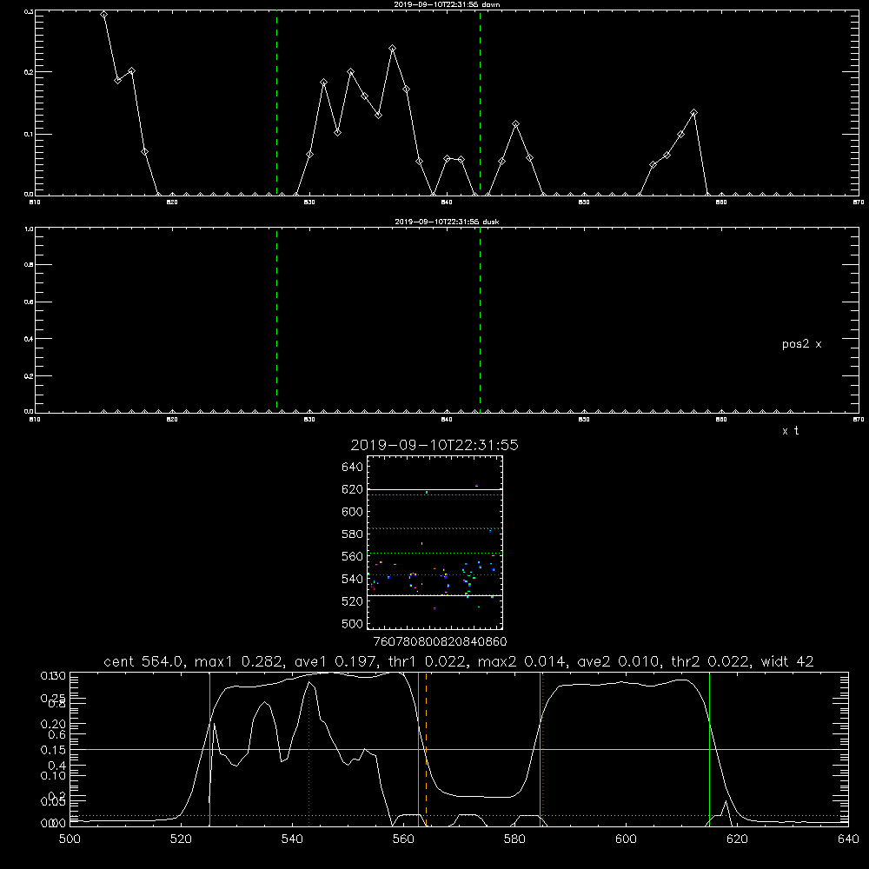Click the 'ave2 0.010' value in stats header

pyautogui.click(x=620, y=661)
